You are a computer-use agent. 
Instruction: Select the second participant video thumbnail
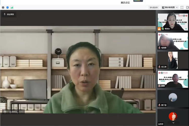coord(173,41)
